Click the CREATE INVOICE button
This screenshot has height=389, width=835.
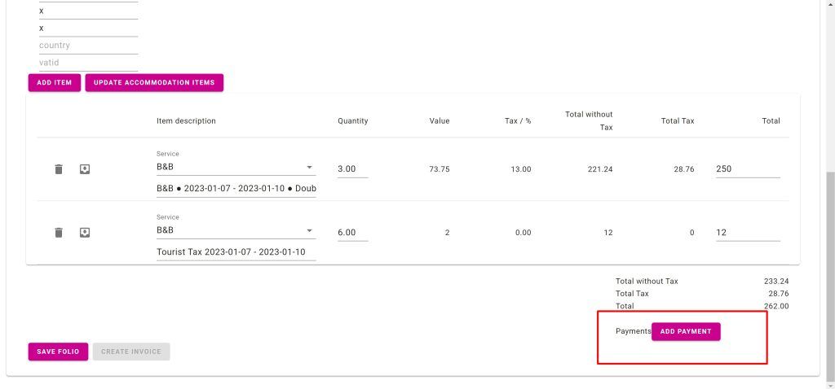pyautogui.click(x=131, y=352)
